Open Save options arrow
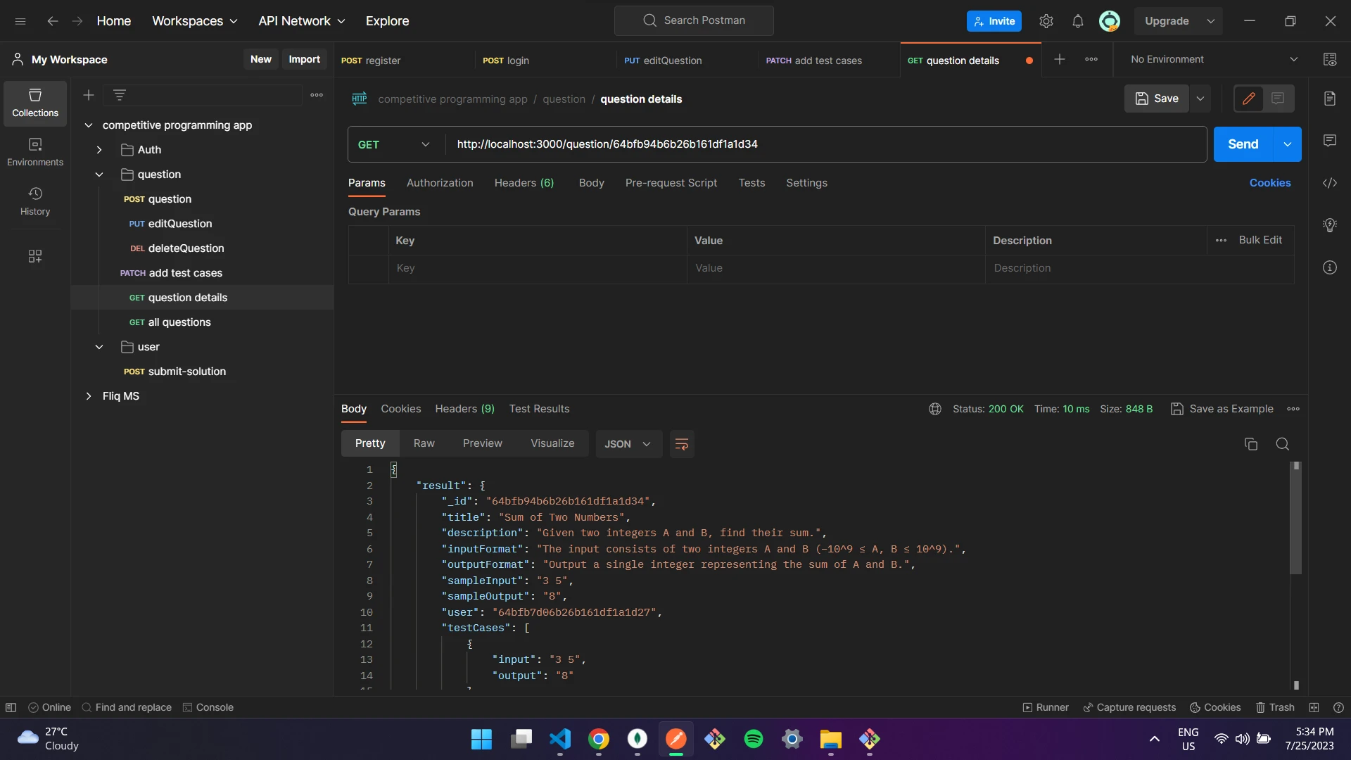 click(x=1200, y=99)
